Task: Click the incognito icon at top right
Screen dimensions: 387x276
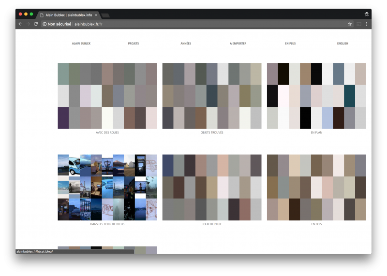Action: (x=366, y=14)
